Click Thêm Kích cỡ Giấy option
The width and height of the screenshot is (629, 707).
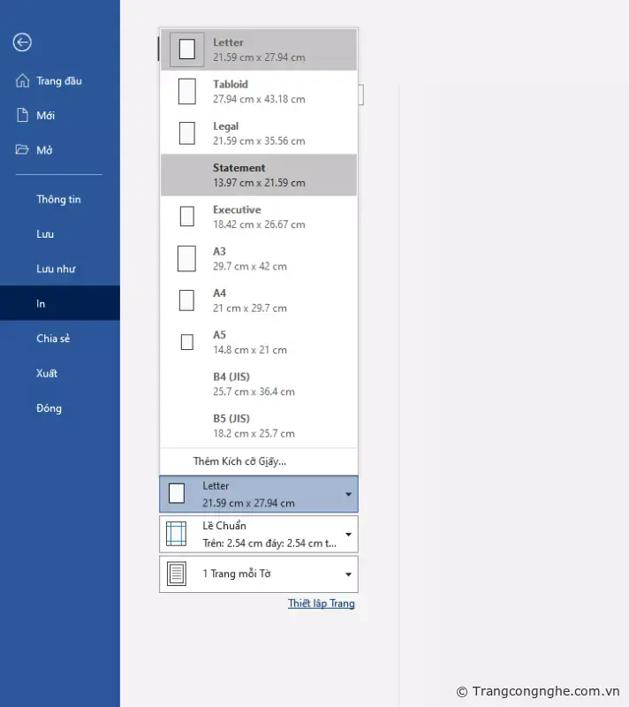pyautogui.click(x=239, y=461)
